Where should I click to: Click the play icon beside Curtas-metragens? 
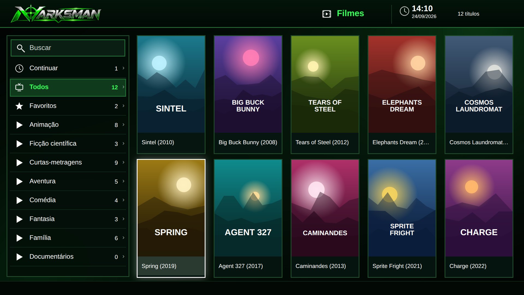point(19,163)
